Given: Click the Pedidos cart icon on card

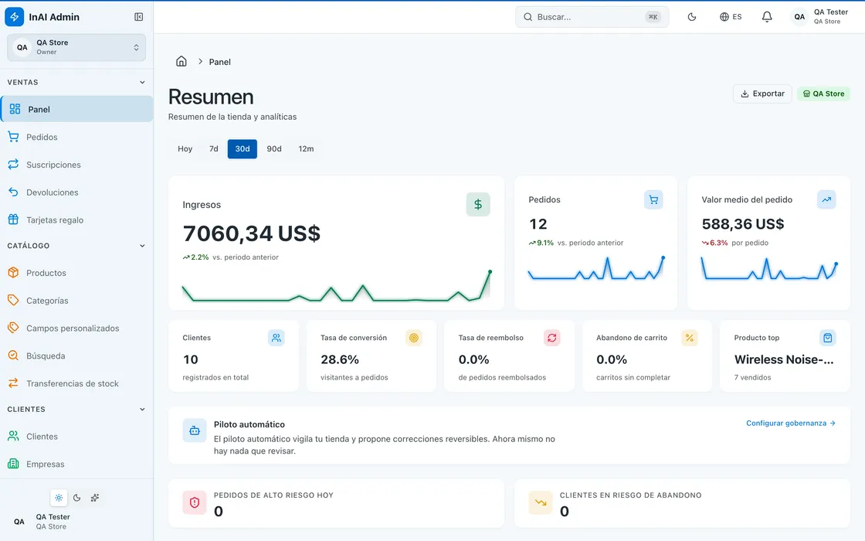Looking at the screenshot, I should 653,200.
